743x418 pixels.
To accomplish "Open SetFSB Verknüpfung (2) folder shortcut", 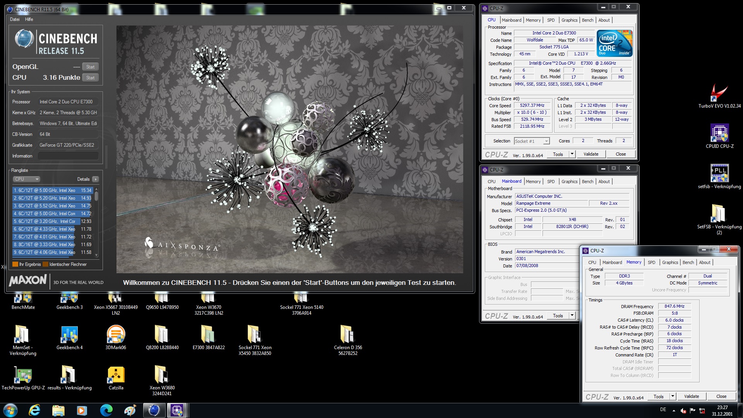I will tap(719, 219).
